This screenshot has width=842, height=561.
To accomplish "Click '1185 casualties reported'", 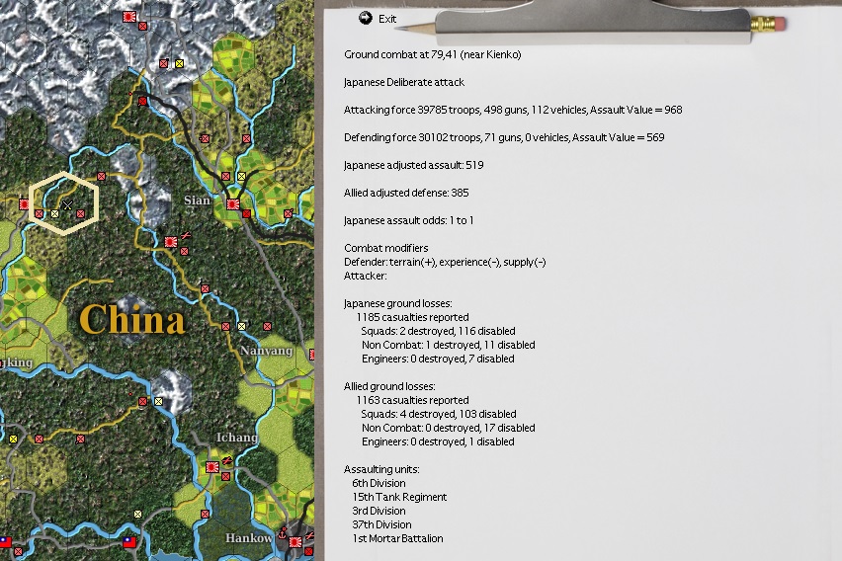I will (412, 317).
